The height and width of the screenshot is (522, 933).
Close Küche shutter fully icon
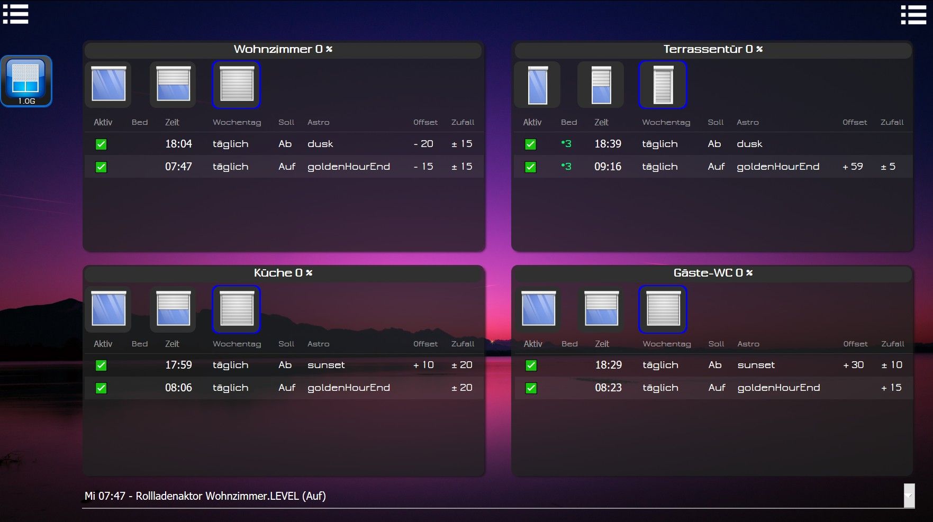237,309
